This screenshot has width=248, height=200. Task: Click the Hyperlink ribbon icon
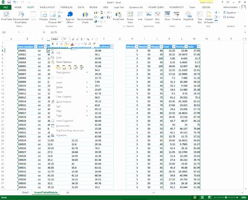[x=188, y=16]
